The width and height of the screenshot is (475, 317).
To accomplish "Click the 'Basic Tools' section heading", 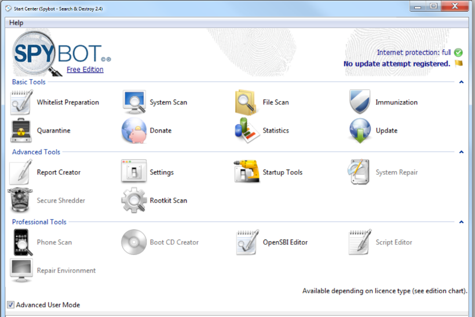I will (29, 82).
